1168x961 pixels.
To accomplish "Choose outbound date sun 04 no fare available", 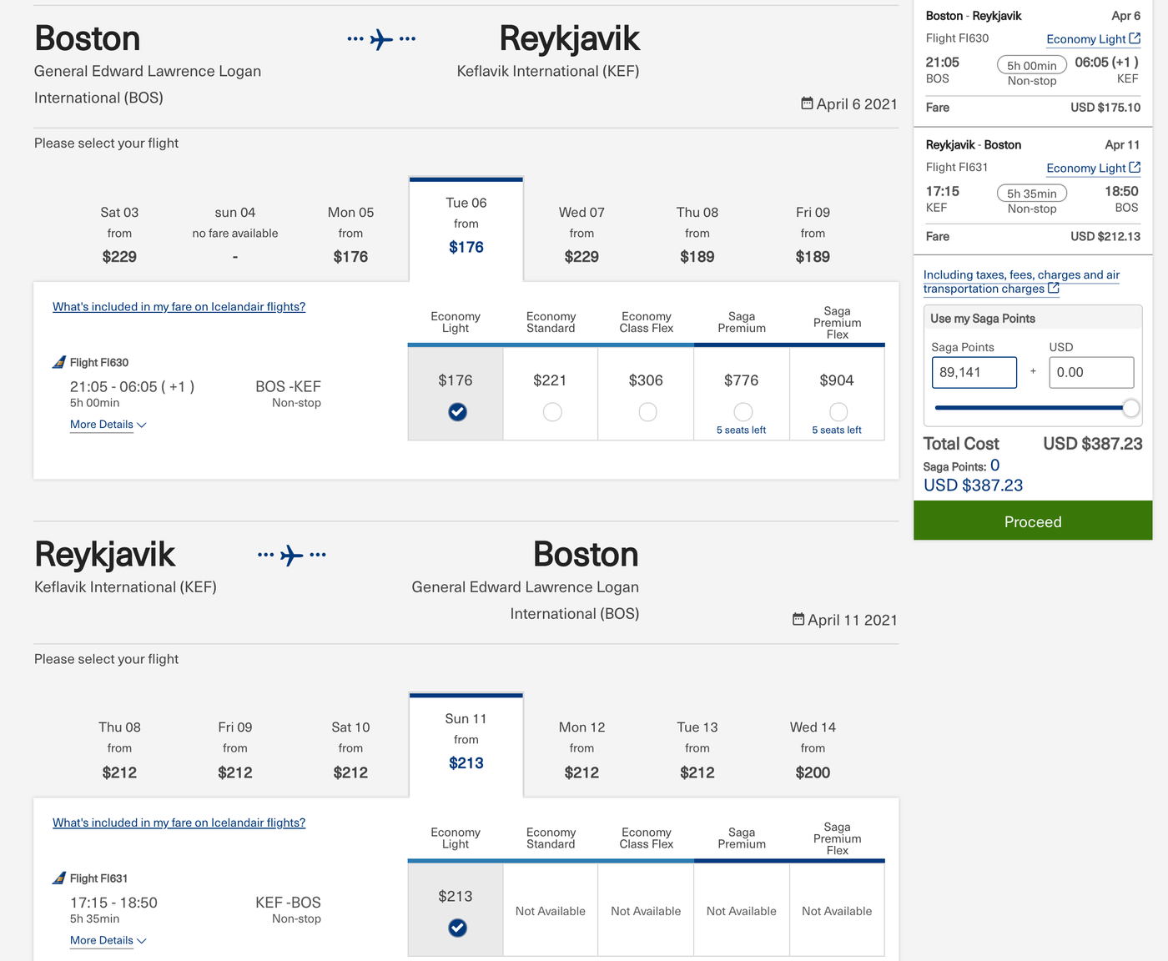I will pyautogui.click(x=235, y=234).
